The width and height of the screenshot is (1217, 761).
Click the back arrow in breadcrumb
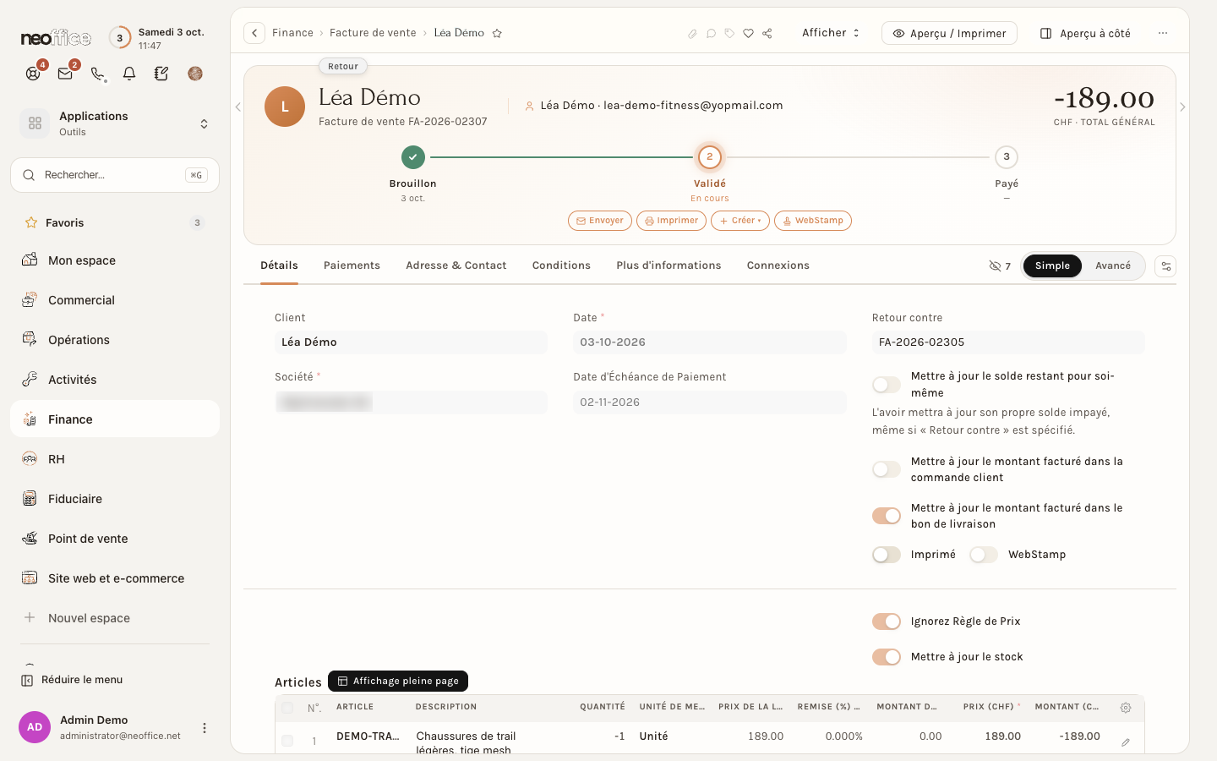pos(254,33)
